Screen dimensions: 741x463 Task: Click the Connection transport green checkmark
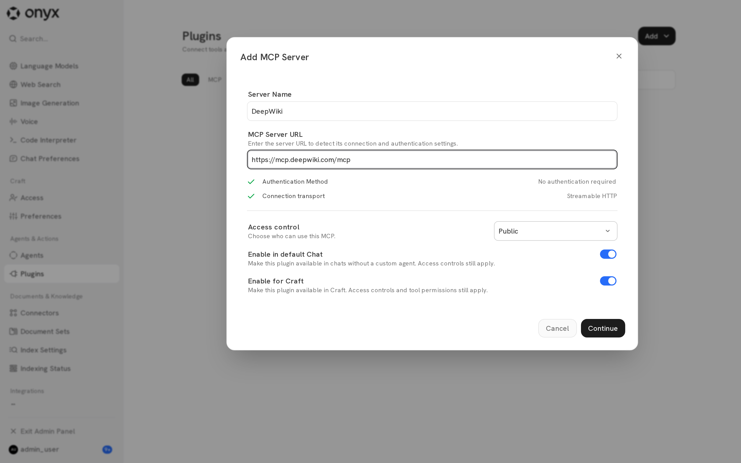click(251, 196)
